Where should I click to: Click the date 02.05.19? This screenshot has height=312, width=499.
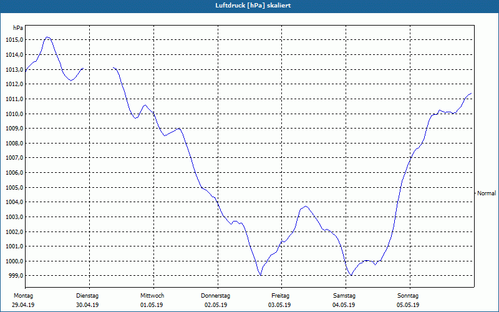click(x=216, y=305)
